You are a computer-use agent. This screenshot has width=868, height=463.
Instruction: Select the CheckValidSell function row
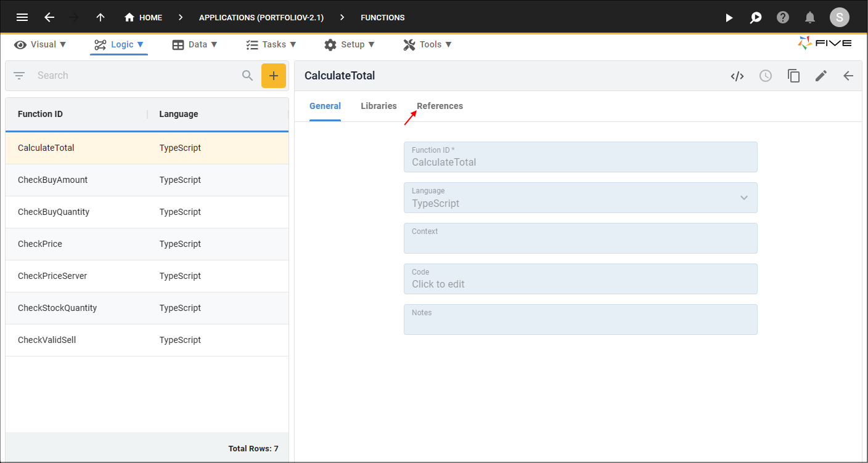click(147, 340)
